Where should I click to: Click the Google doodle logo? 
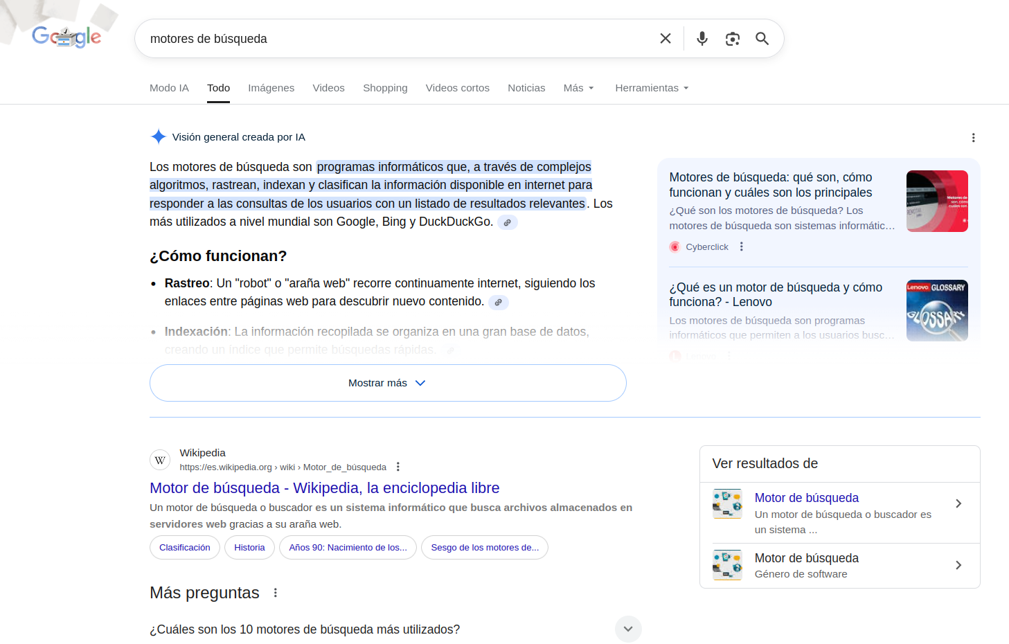click(66, 37)
